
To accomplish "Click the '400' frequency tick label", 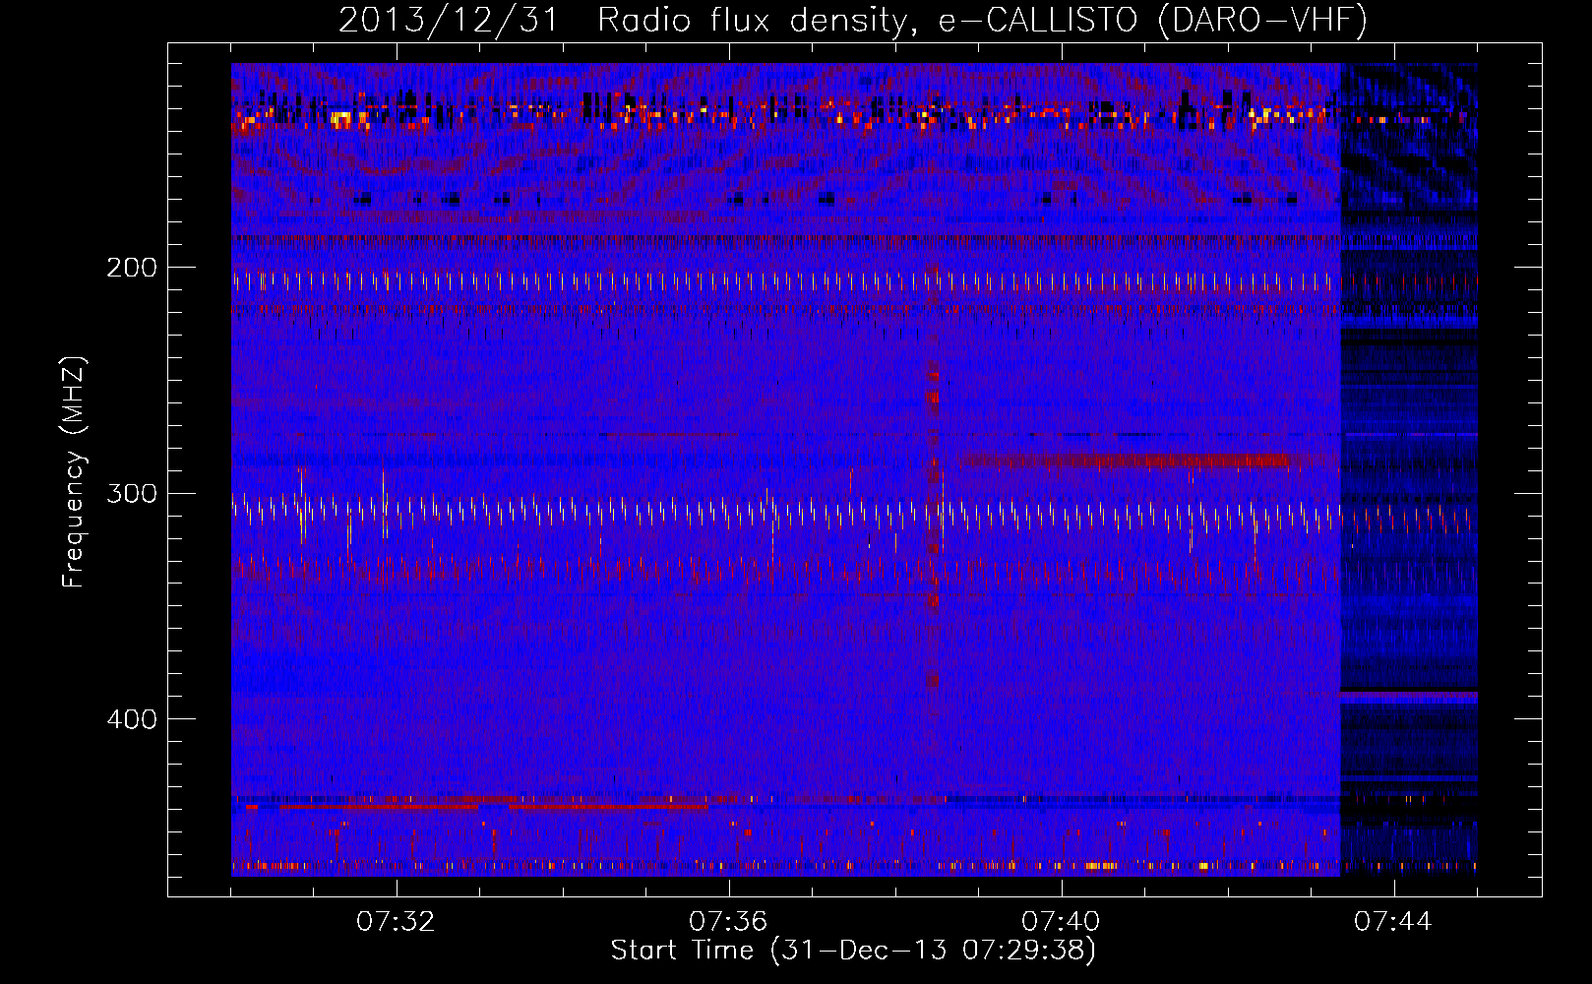I will point(132,719).
